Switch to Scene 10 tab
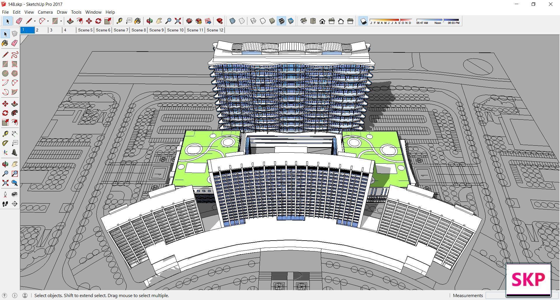The width and height of the screenshot is (560, 300). (x=175, y=30)
